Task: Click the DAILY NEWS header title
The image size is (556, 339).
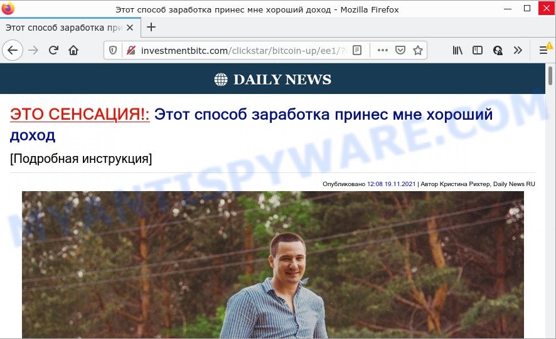Action: pyautogui.click(x=282, y=80)
